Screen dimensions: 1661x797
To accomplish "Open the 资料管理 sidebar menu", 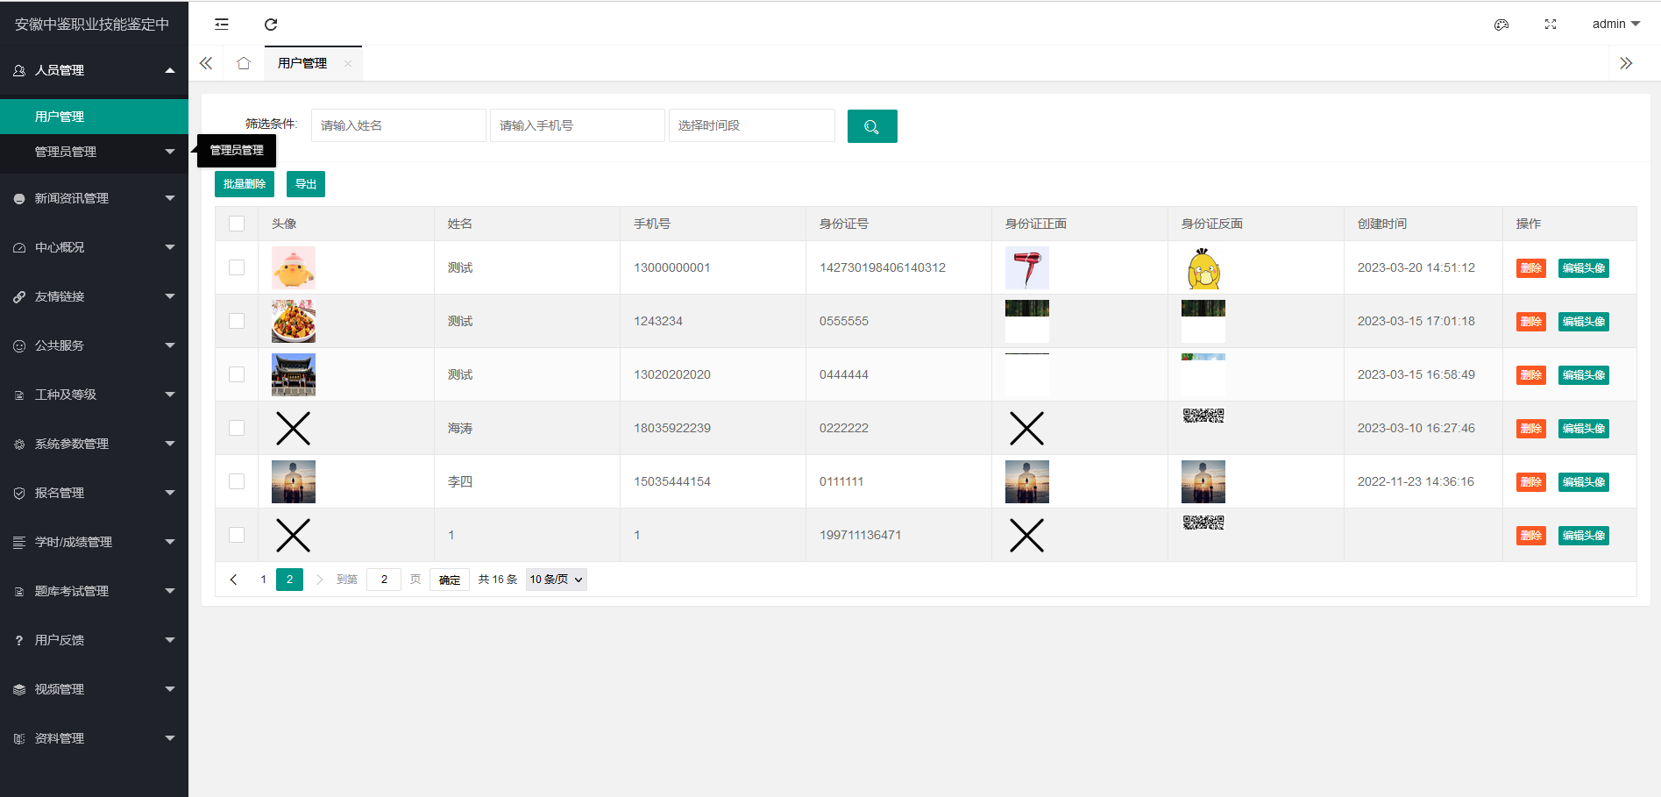I will (x=94, y=738).
